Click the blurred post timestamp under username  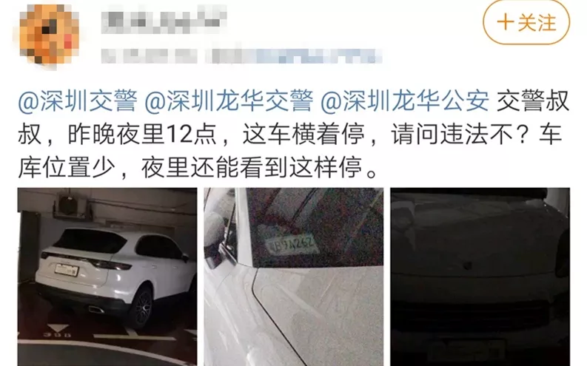coord(150,55)
